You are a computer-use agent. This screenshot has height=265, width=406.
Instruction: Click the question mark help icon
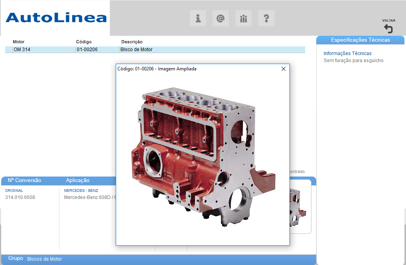click(266, 18)
